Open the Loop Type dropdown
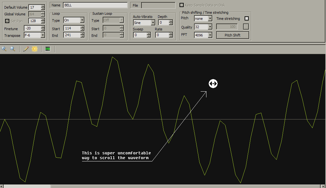 click(82, 20)
